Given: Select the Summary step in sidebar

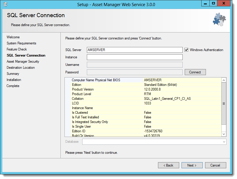Looking at the screenshot, I should click(x=13, y=74).
